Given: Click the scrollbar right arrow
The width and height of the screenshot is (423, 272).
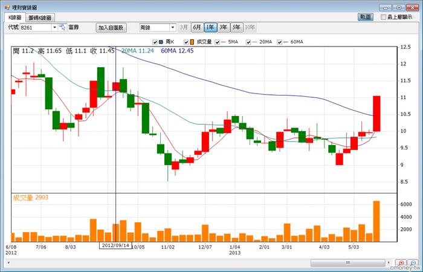Looking at the screenshot, I should point(390,263).
